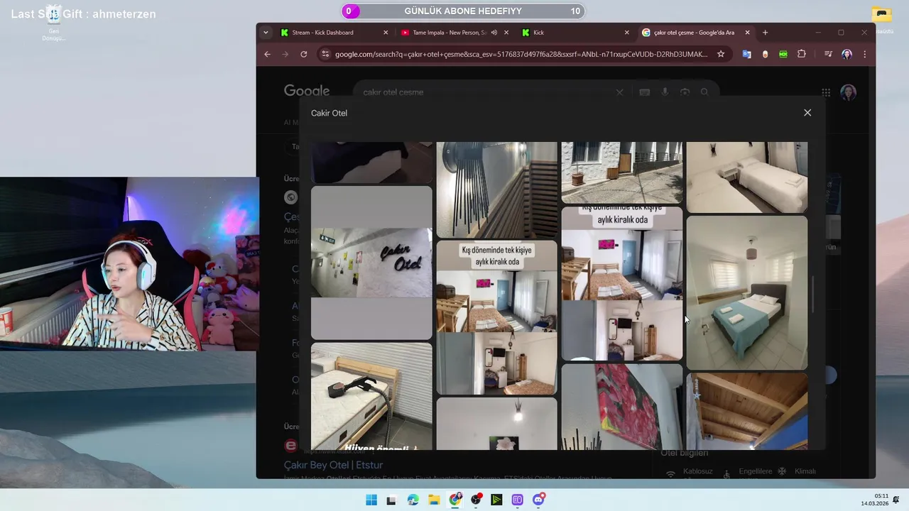909x511 pixels.
Task: Click the magnifier search icon
Action: (x=704, y=92)
